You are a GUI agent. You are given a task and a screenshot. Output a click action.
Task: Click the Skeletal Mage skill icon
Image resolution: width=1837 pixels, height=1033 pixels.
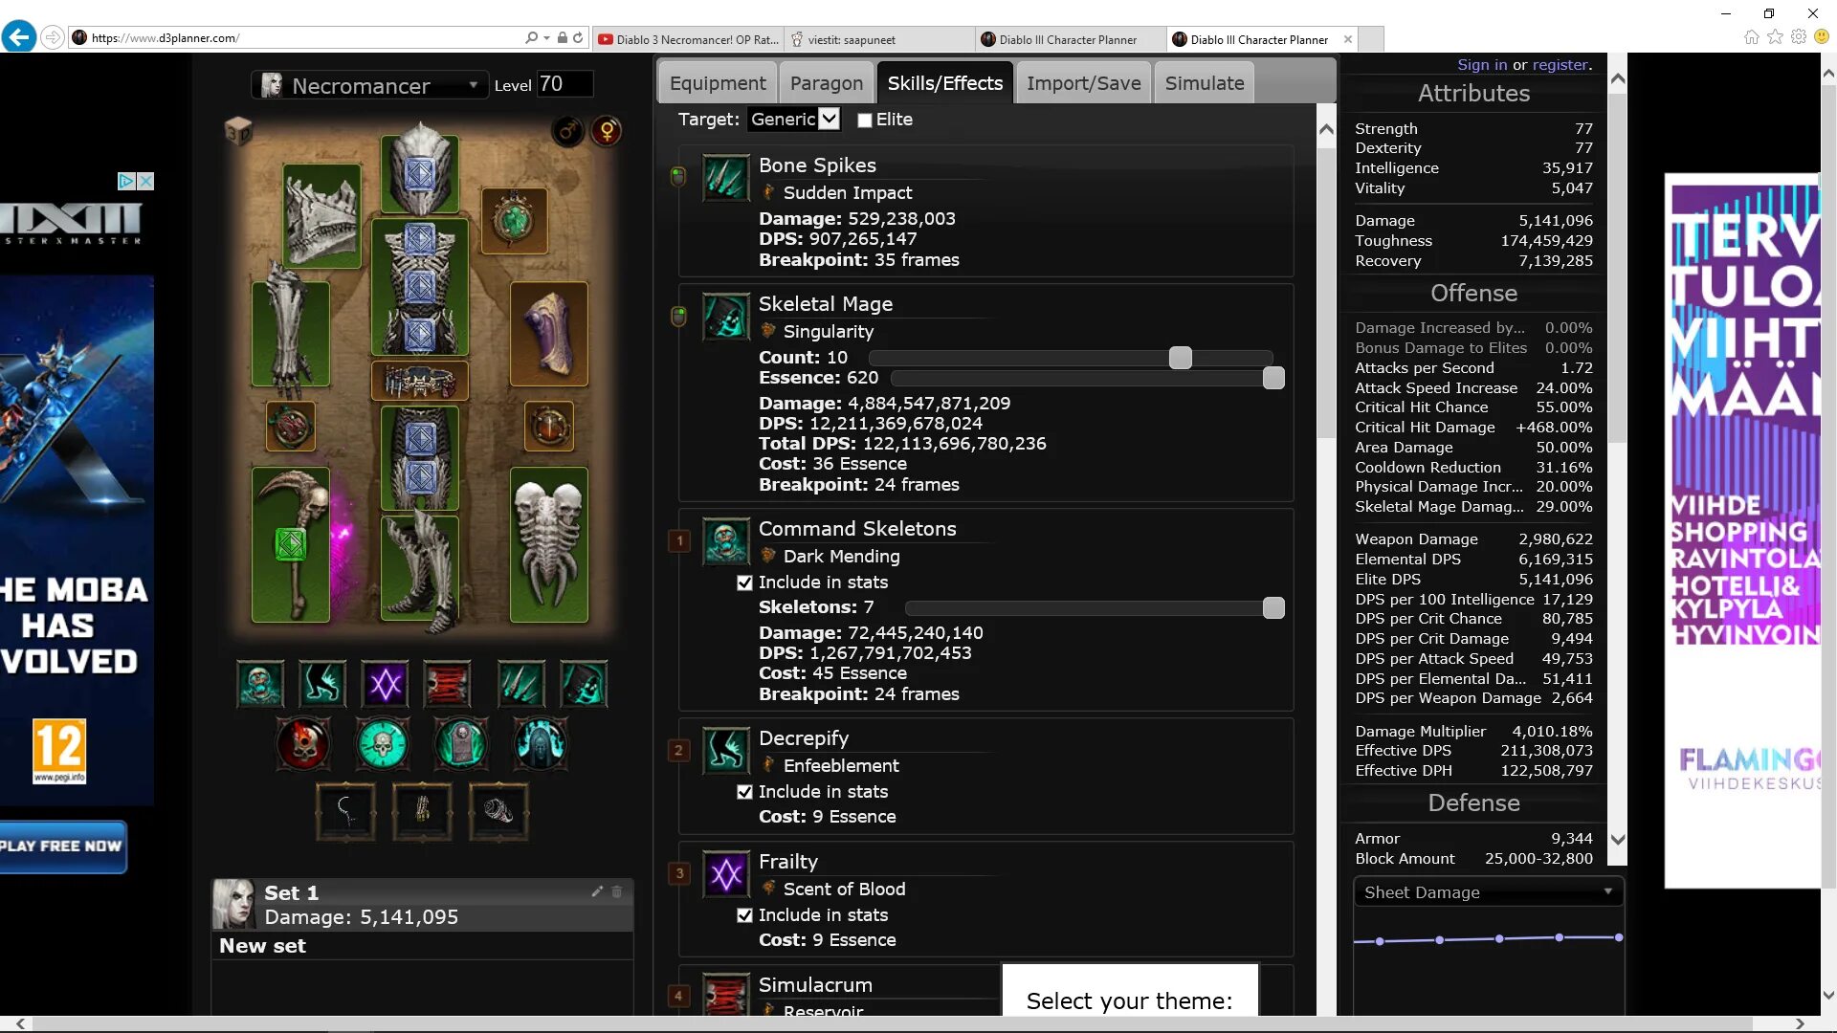[x=727, y=318]
